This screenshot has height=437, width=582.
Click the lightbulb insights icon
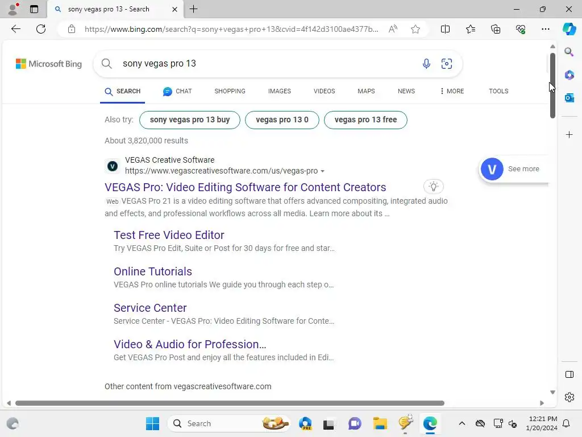click(433, 186)
